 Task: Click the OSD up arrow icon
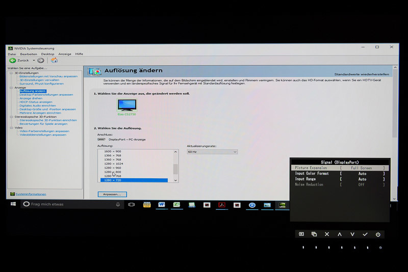(340, 234)
